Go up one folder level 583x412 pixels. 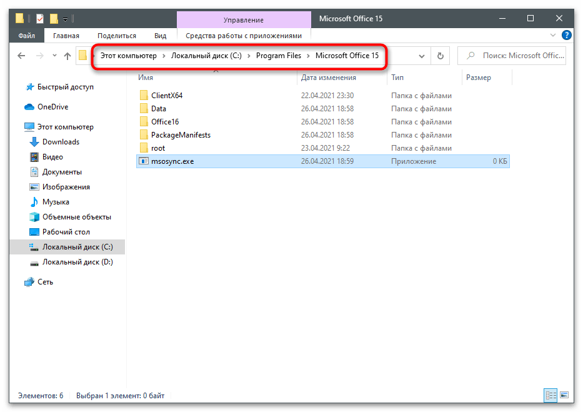(x=67, y=56)
